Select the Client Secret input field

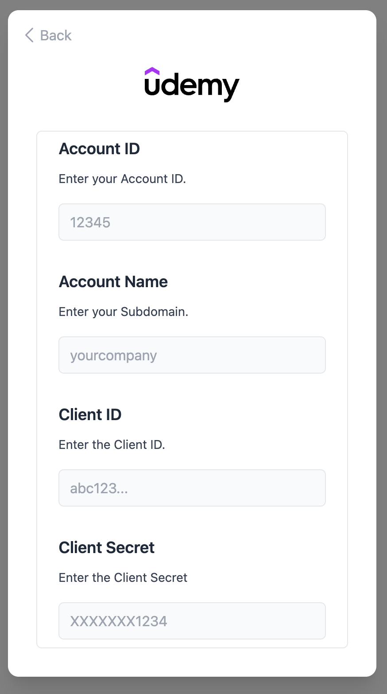[x=192, y=621]
